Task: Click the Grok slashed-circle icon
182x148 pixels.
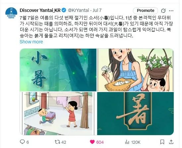Action: pos(163,11)
